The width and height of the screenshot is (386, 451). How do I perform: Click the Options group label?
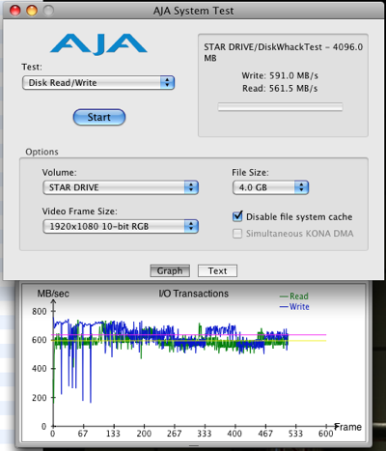41,152
